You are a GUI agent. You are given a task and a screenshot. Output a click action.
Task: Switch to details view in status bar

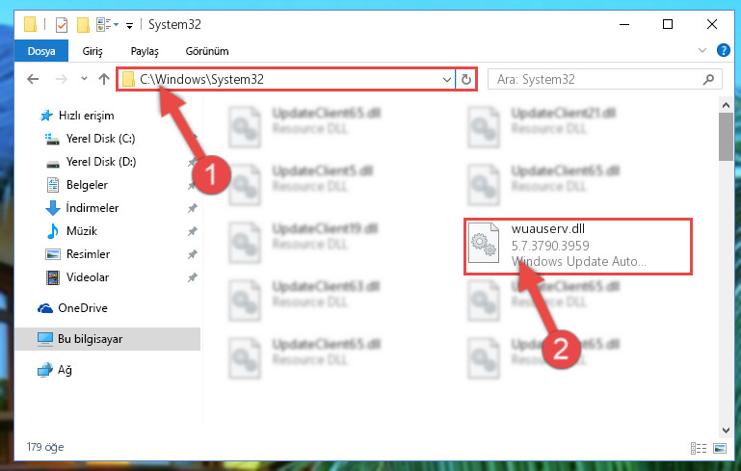click(x=698, y=448)
